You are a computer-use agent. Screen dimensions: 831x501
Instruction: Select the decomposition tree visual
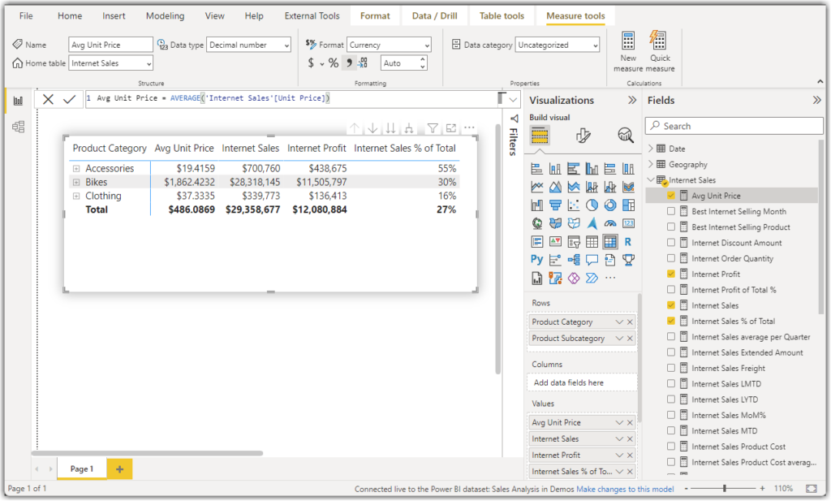click(574, 260)
